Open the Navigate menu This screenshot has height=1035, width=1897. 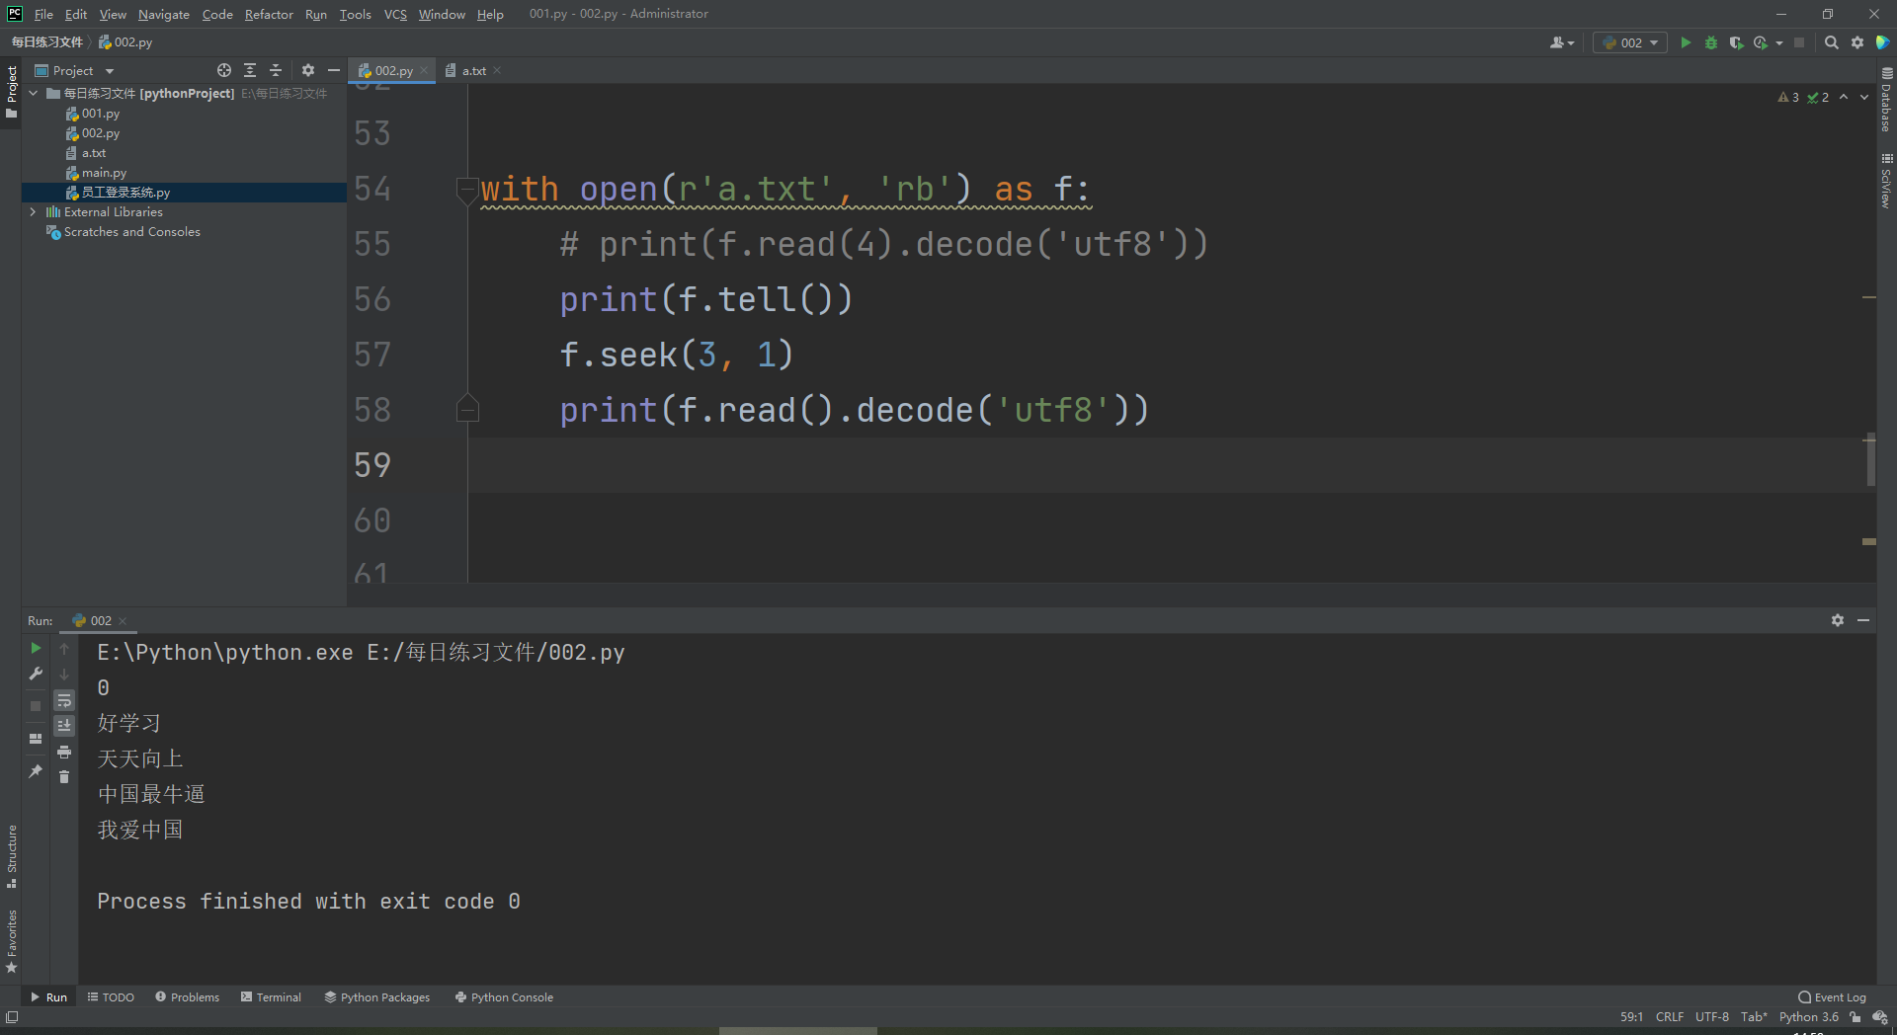point(164,14)
